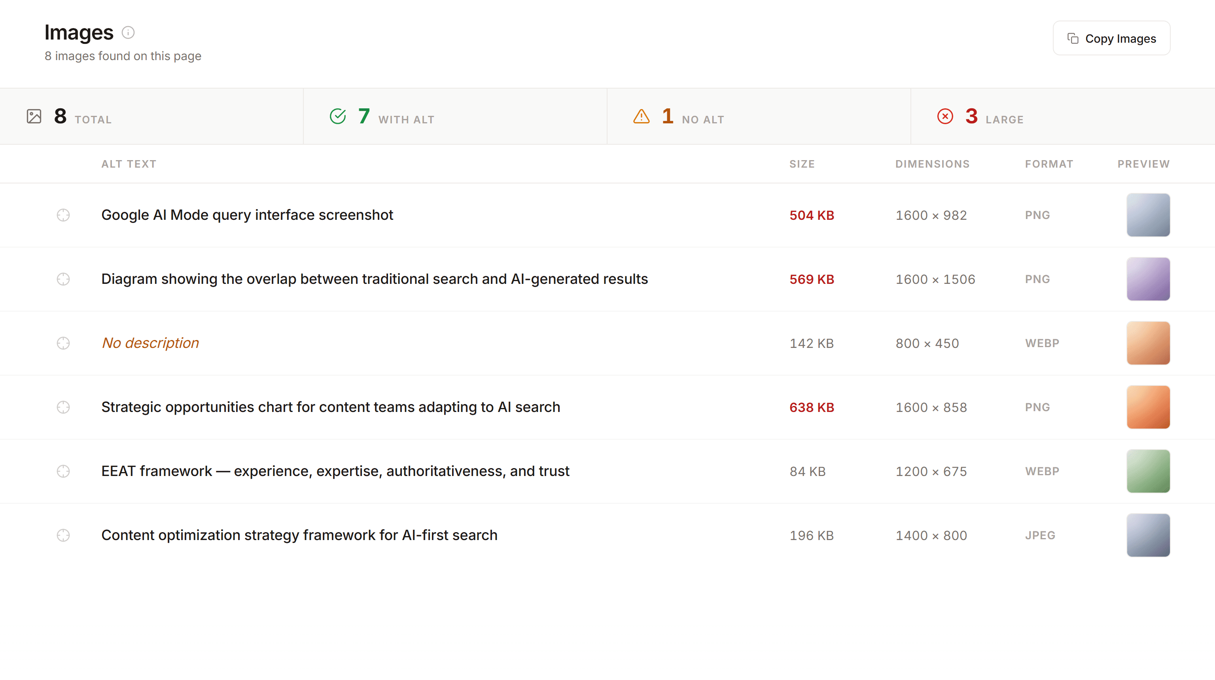Click the Size column header
This screenshot has height=680, width=1215.
point(802,164)
